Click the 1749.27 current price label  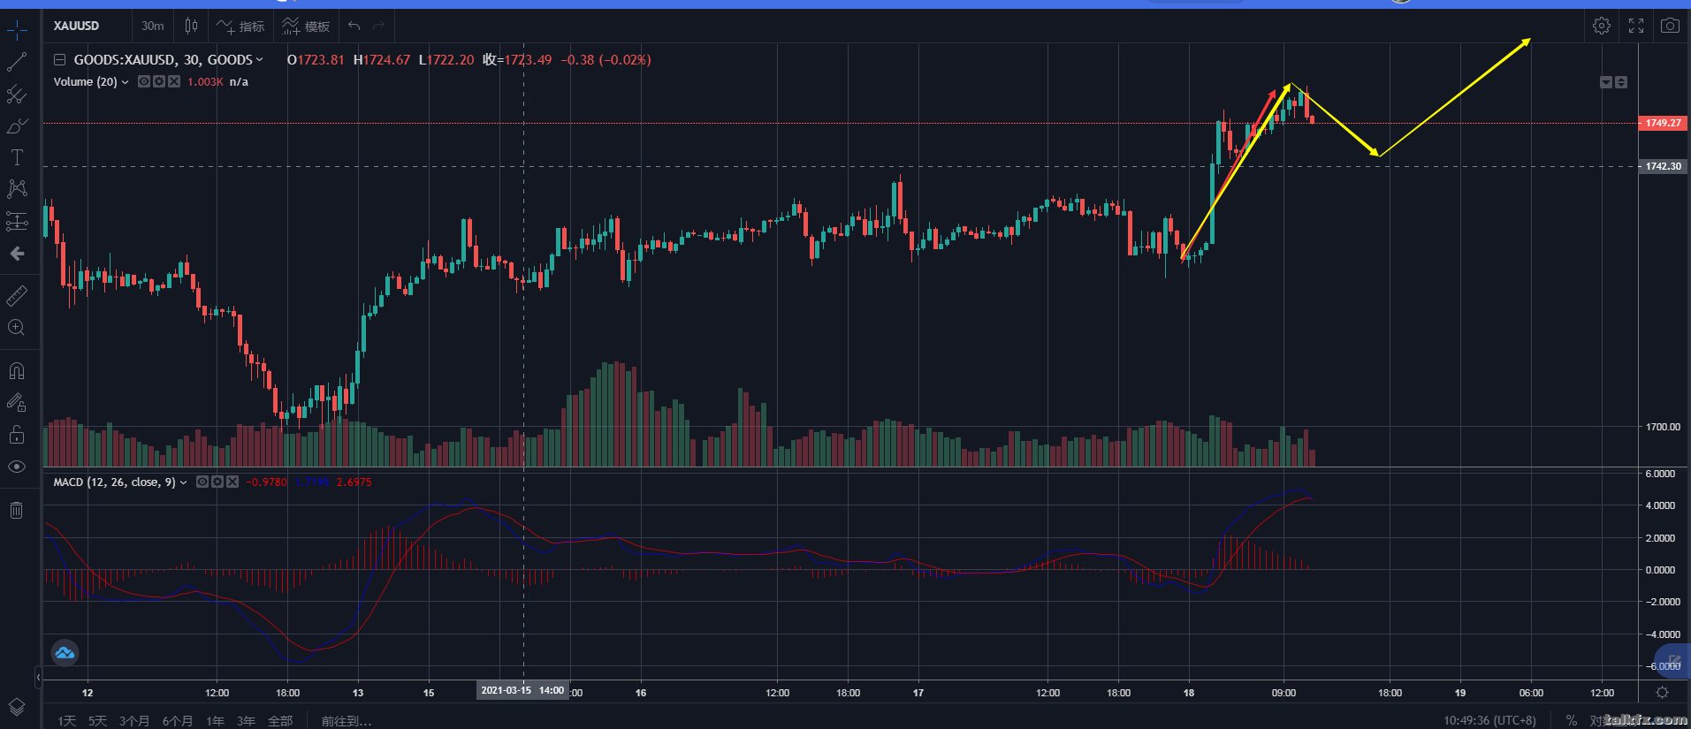click(x=1663, y=123)
